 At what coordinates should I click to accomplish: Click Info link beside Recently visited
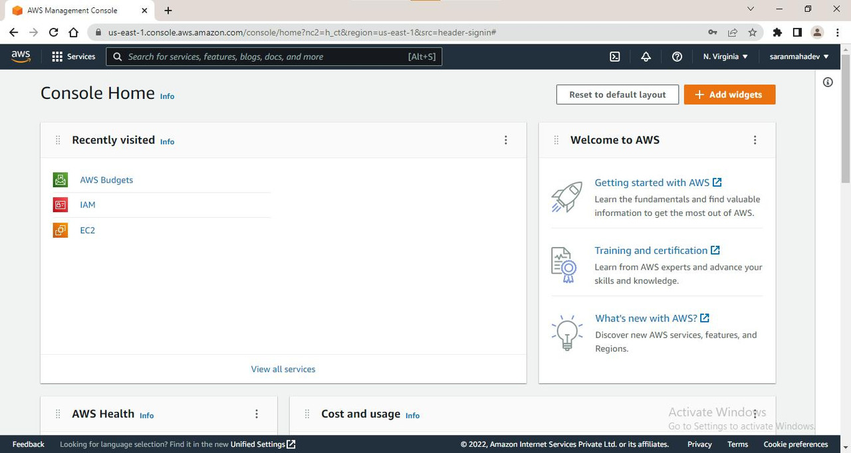pos(167,141)
